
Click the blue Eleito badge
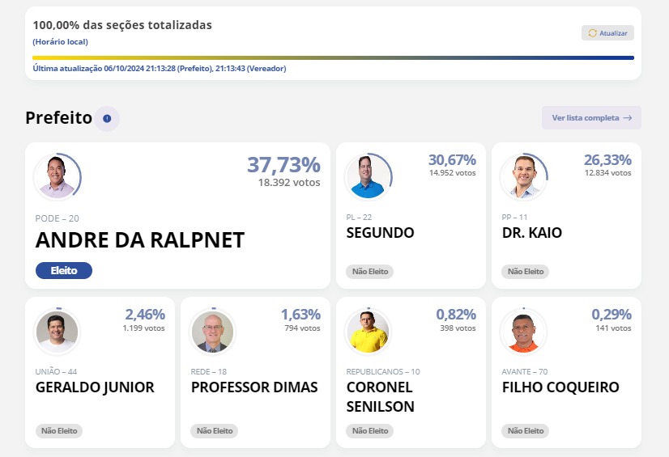pyautogui.click(x=64, y=271)
